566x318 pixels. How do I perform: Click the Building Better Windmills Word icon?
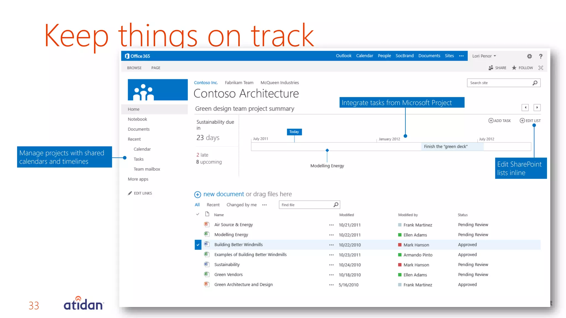tap(206, 244)
